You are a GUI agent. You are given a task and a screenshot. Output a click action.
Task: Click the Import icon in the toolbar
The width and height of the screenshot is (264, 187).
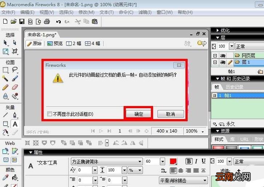(30, 21)
